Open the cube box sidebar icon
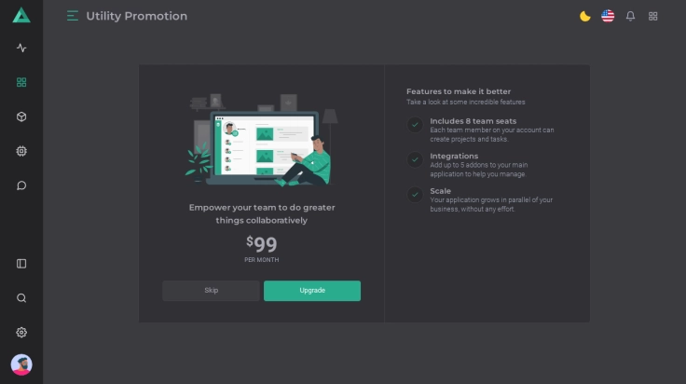The width and height of the screenshot is (686, 384). pyautogui.click(x=21, y=117)
